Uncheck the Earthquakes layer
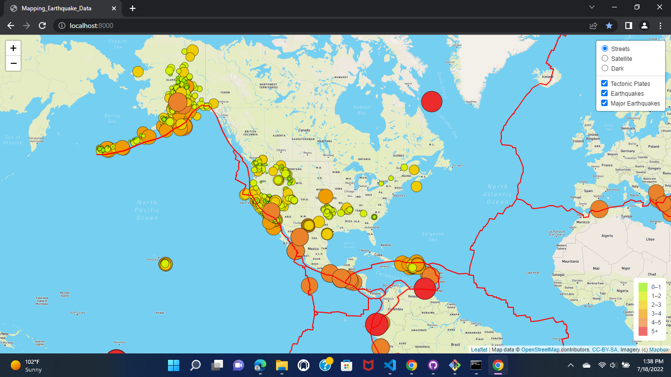This screenshot has width=671, height=377. pos(604,93)
